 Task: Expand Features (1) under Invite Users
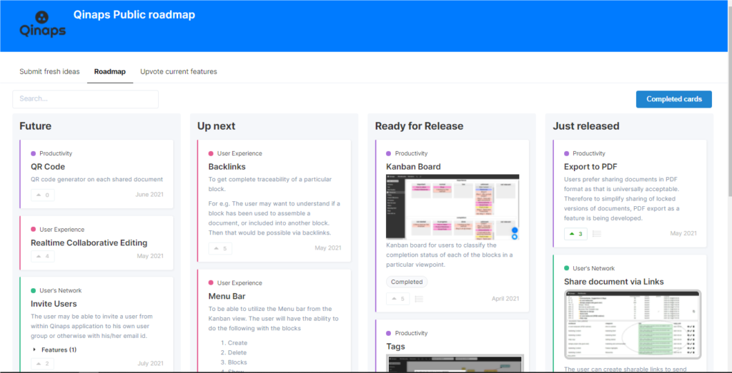(54, 349)
